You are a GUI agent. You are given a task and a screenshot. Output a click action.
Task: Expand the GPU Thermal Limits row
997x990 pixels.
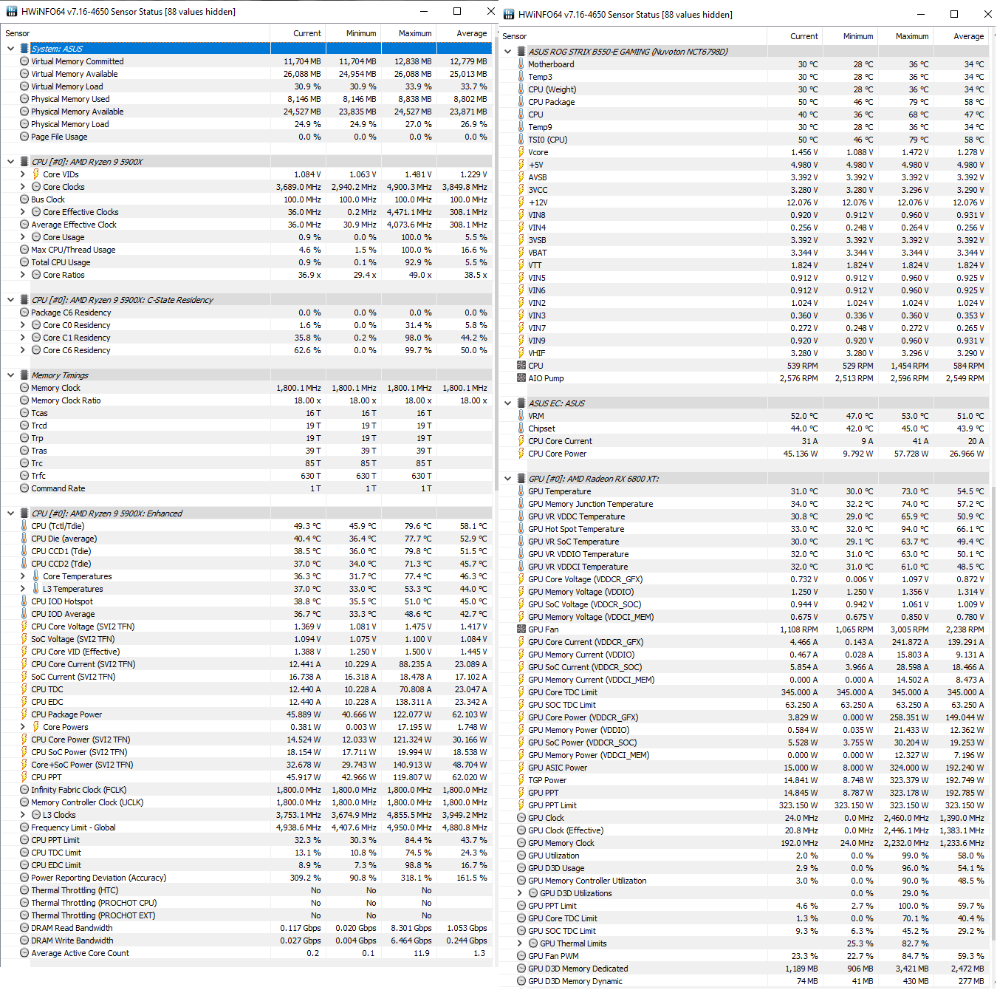pos(520,943)
